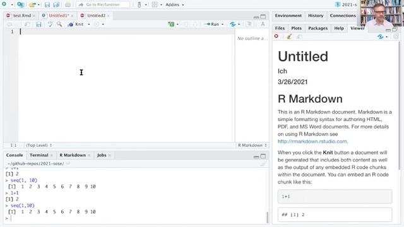Click the working directory arrow in console
Viewport: 404px width, 227px height.
point(68,163)
